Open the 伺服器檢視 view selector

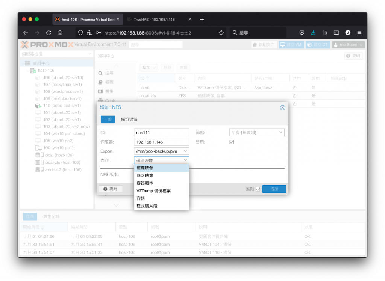pyautogui.click(x=56, y=54)
